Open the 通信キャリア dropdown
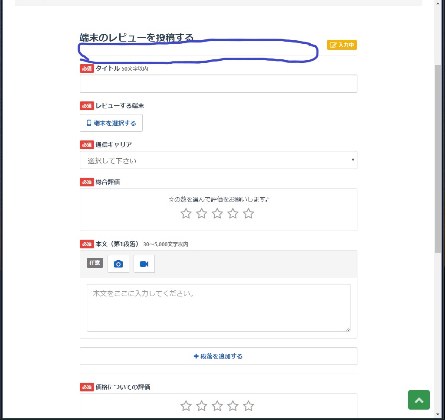 [x=218, y=160]
